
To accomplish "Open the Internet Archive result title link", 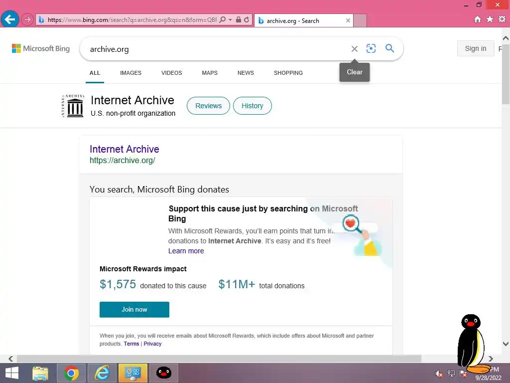I will click(124, 149).
